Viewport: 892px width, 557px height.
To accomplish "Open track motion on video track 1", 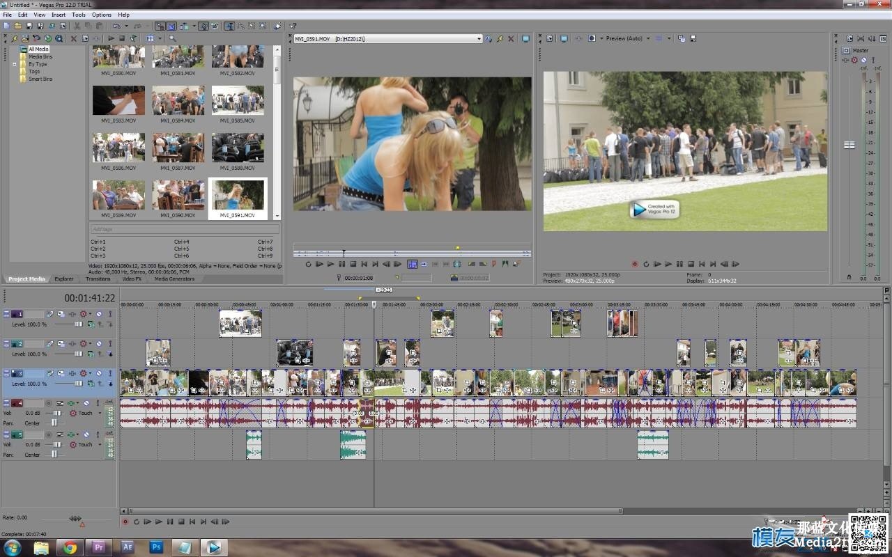I will point(61,314).
